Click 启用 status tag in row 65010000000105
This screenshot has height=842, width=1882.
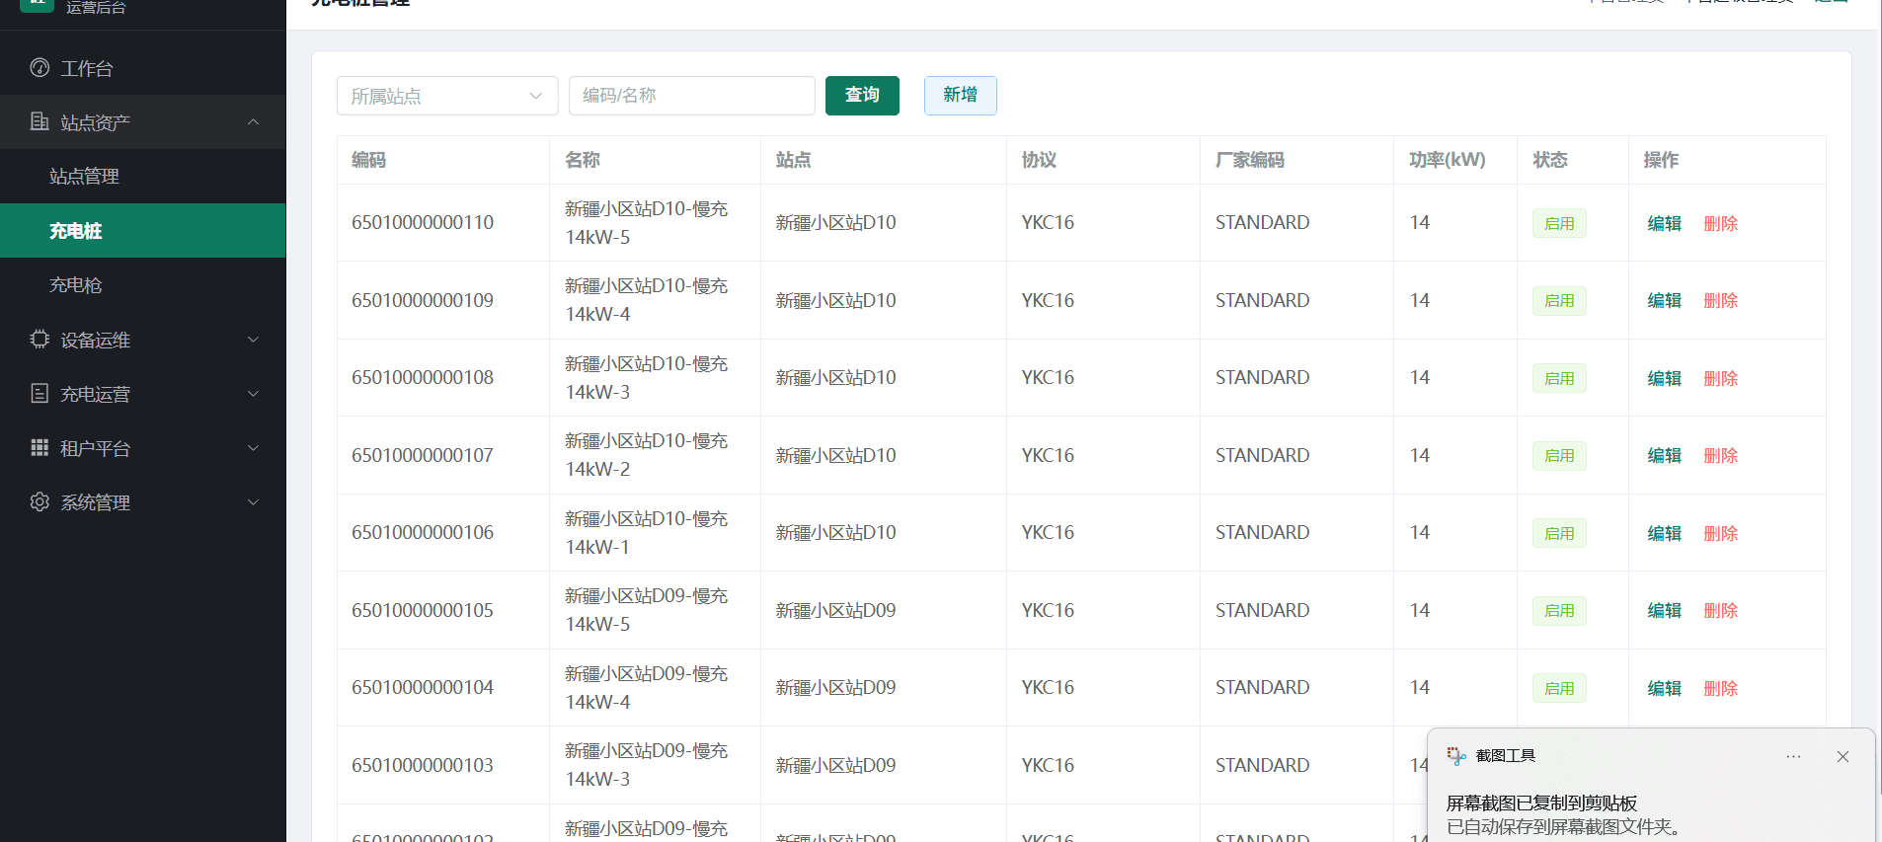[x=1559, y=610]
